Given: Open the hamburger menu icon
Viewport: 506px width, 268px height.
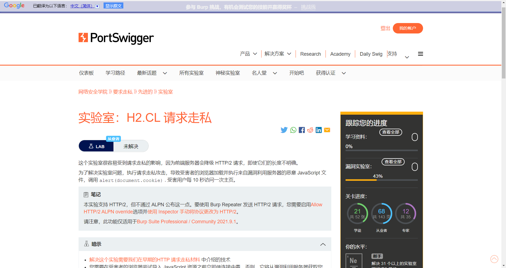Looking at the screenshot, I should [x=420, y=54].
